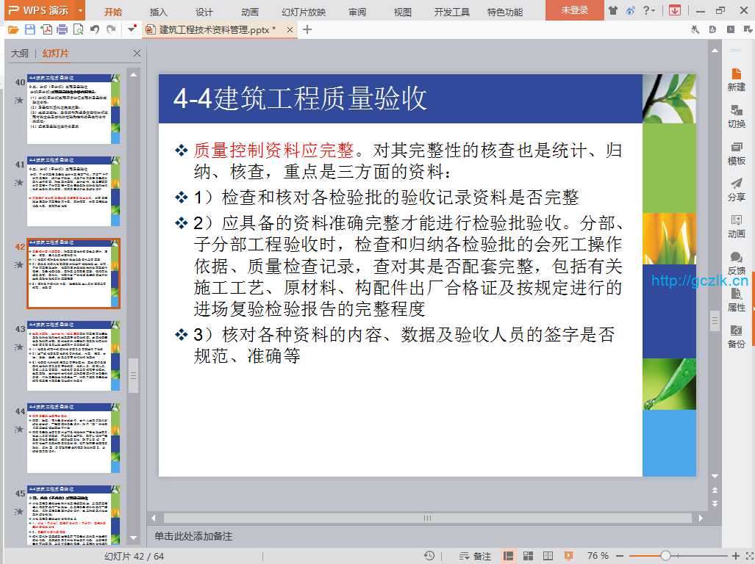Viewport: 755px width, 564px height.
Task: Toggle the 备注 notes pane button
Action: (x=475, y=556)
